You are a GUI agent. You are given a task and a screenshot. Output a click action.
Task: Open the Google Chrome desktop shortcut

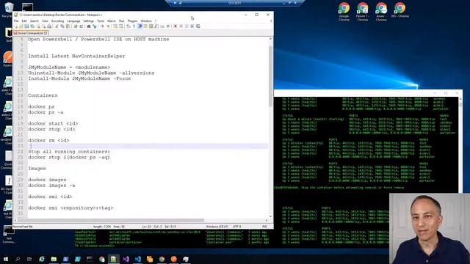click(x=344, y=12)
